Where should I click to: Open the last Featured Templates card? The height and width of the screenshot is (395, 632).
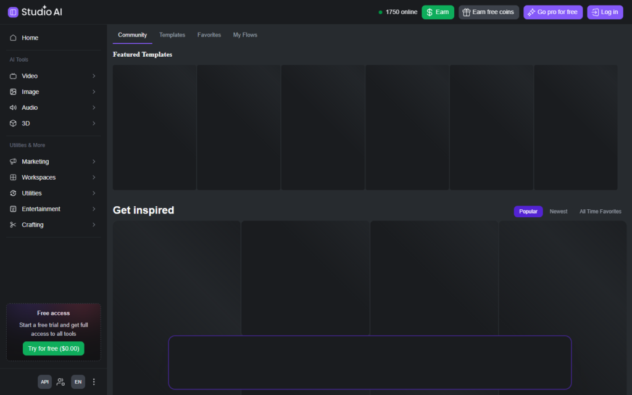coord(576,127)
